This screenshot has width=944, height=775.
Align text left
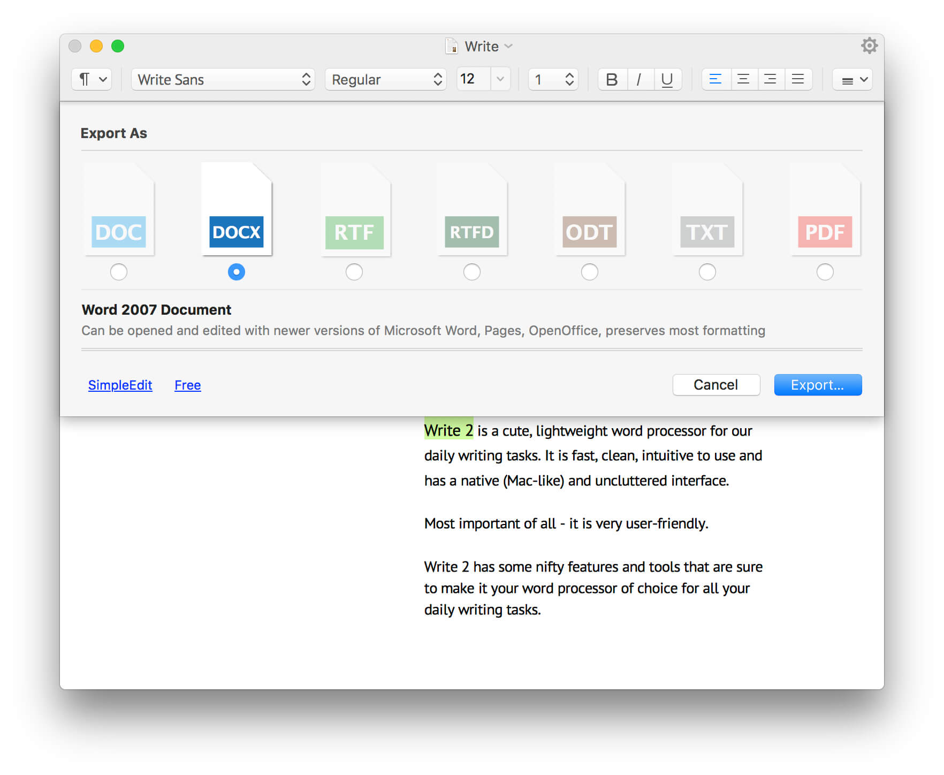coord(715,79)
